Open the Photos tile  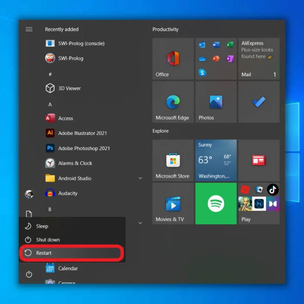coord(216,102)
